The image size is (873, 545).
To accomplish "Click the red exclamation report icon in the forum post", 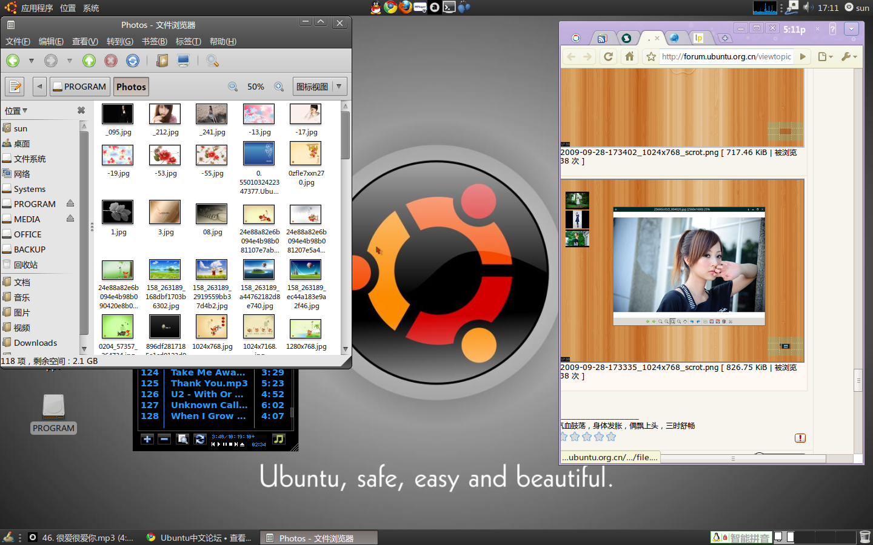I will pyautogui.click(x=800, y=438).
